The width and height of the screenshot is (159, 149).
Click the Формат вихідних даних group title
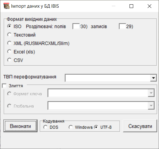point(32,19)
